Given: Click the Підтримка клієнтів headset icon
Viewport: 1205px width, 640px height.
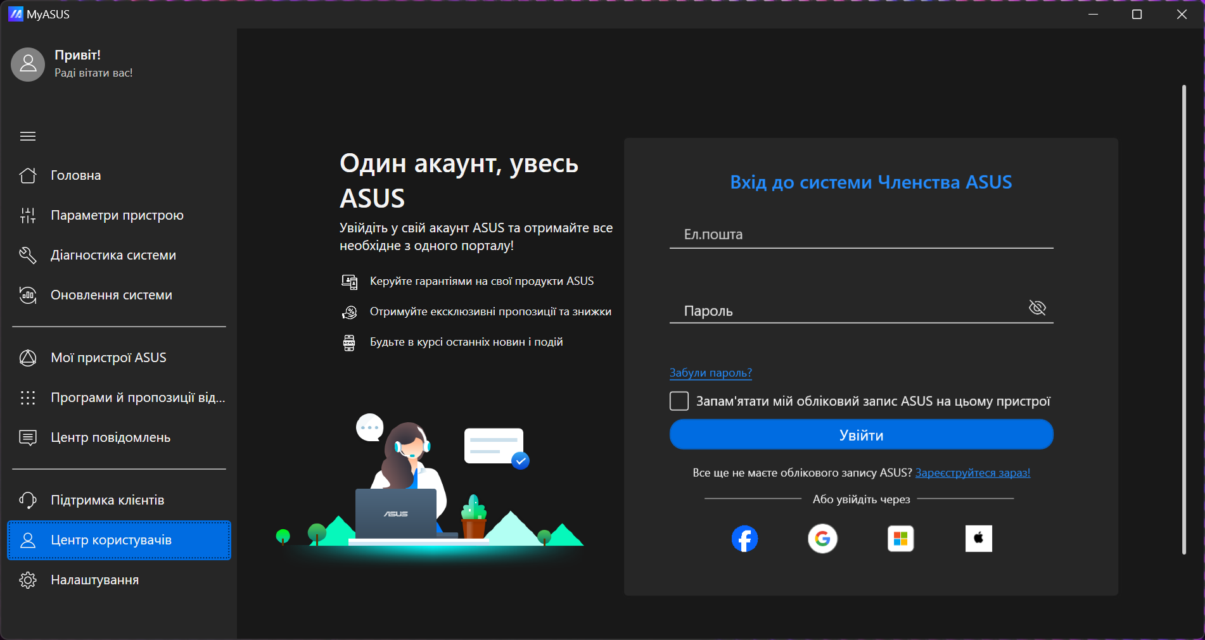Looking at the screenshot, I should click(x=28, y=500).
